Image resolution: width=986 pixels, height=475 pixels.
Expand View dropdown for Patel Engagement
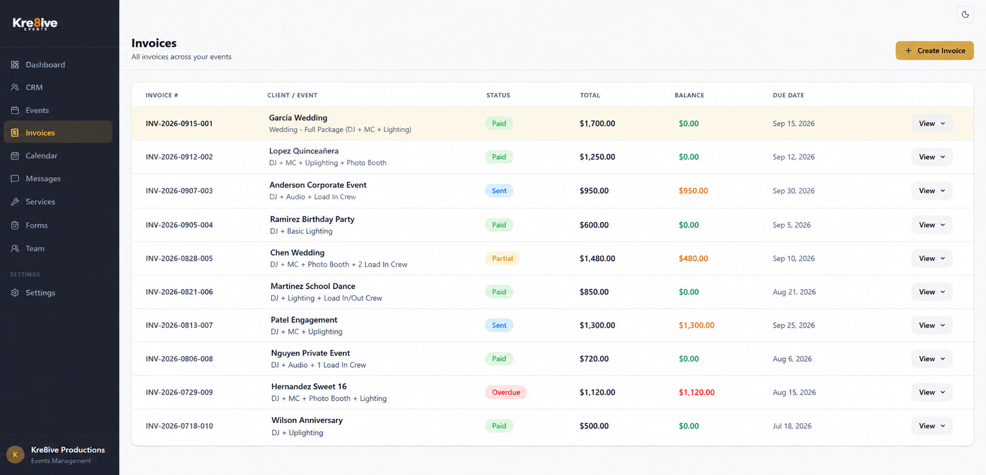(x=931, y=325)
